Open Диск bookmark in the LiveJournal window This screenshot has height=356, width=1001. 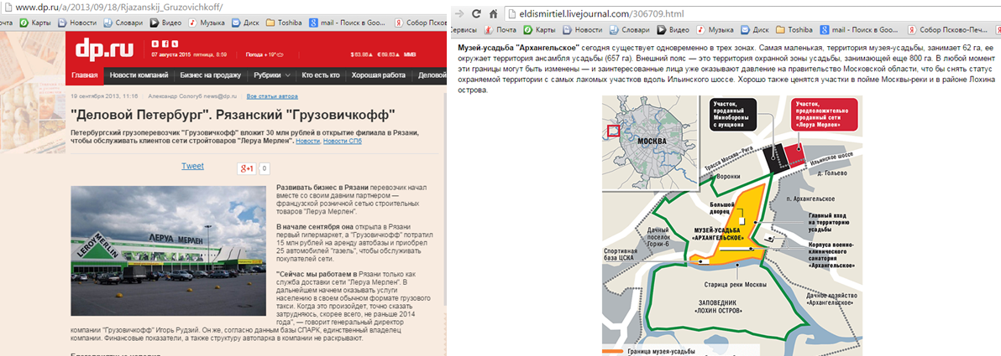754,30
